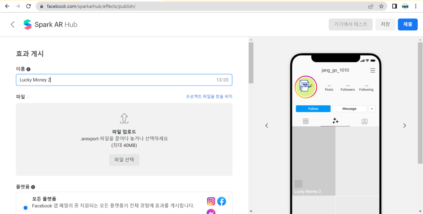Image resolution: width=423 pixels, height=214 pixels.
Task: Click jang_go_1010 username text
Action: (335, 70)
